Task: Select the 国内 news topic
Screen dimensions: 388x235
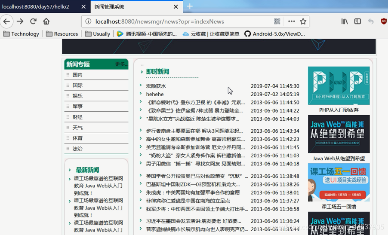Action: (x=77, y=75)
